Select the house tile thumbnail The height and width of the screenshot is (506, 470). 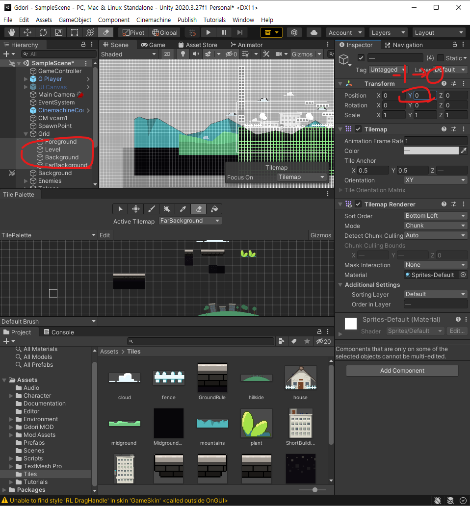tap(301, 378)
